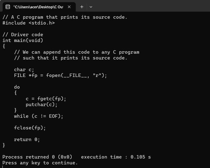
Task: Click the terminal icon on the tab
Action: (x=8, y=7)
